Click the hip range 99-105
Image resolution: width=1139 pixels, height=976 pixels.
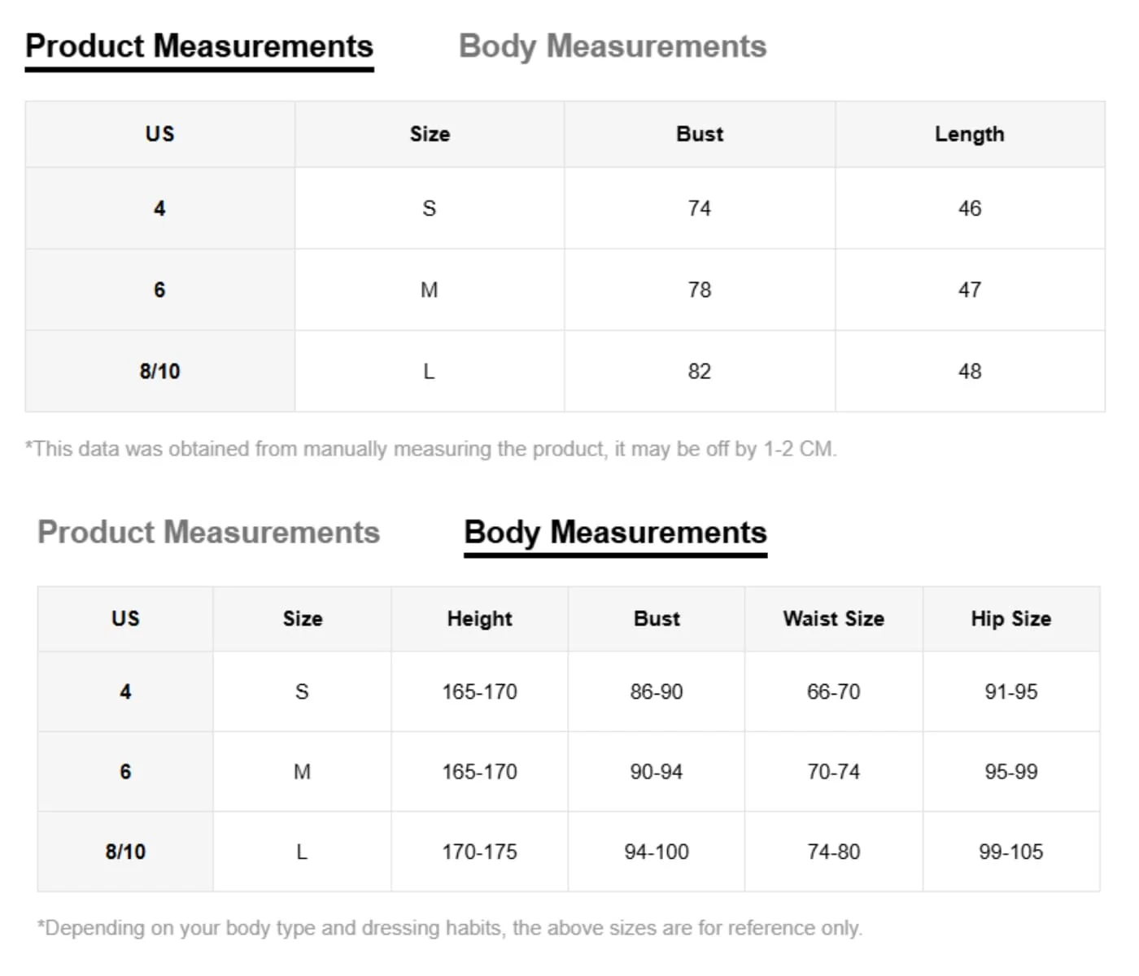(x=1011, y=852)
